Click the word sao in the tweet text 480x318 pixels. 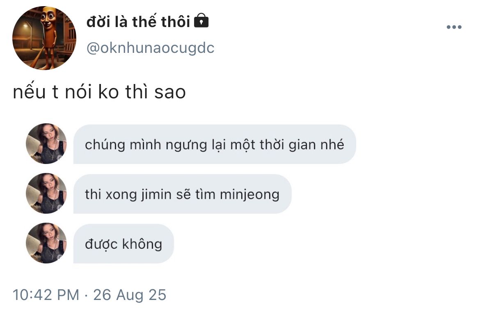pos(170,92)
